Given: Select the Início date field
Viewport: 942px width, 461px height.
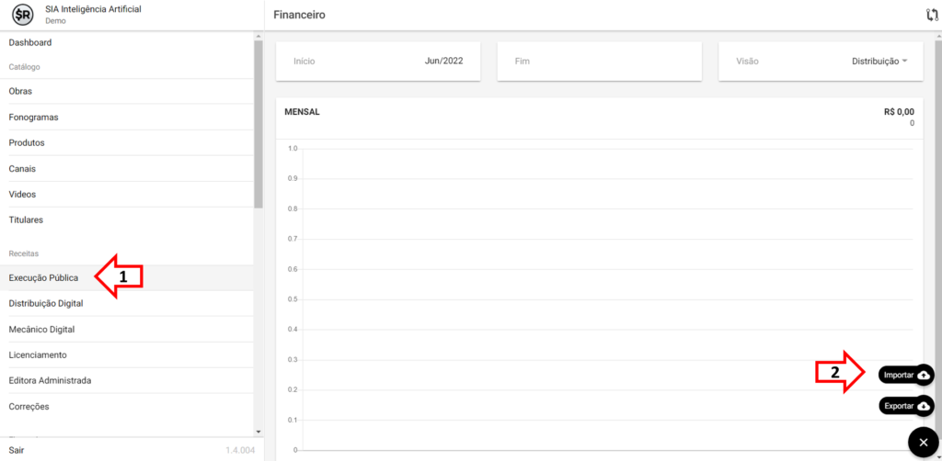Looking at the screenshot, I should (x=378, y=62).
